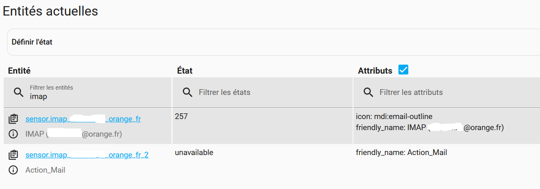Click the Attributs column header label
Viewport: 540px width, 189px height.
(x=375, y=71)
